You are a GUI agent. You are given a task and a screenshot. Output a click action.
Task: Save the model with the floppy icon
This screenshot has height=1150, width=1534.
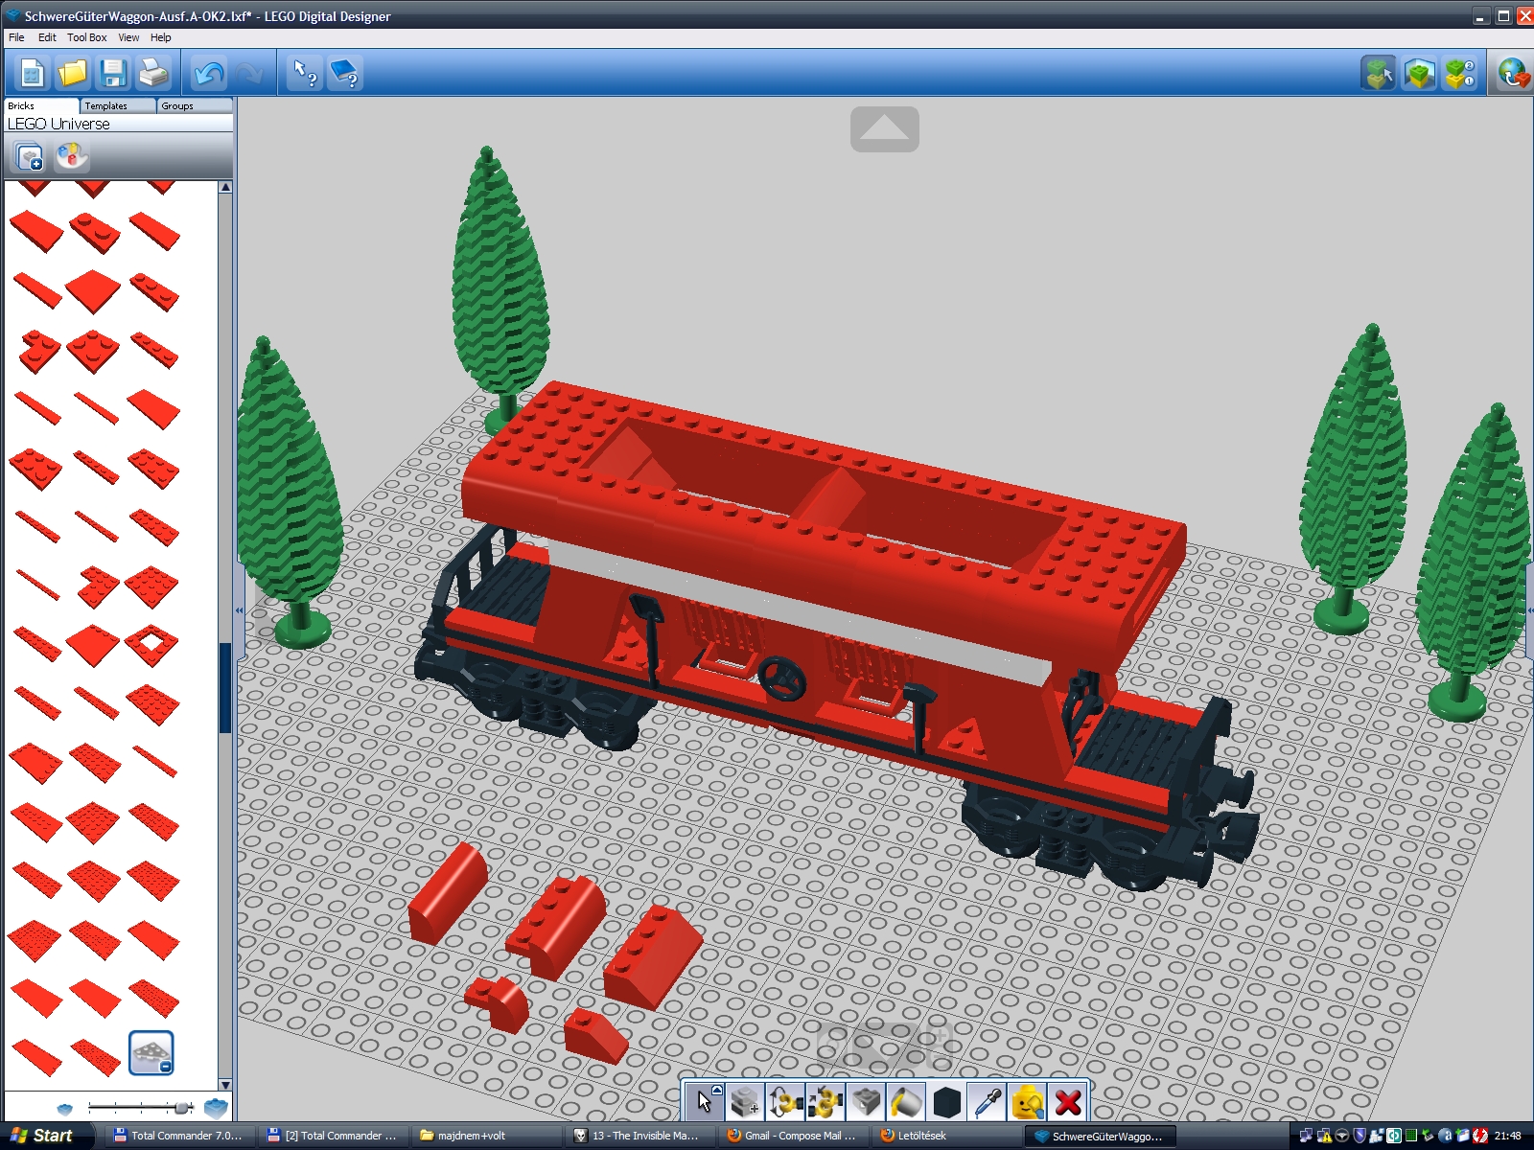[112, 73]
